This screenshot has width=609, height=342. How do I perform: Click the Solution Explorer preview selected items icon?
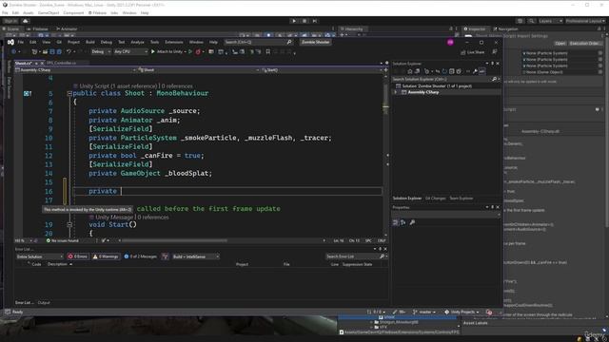[x=482, y=71]
